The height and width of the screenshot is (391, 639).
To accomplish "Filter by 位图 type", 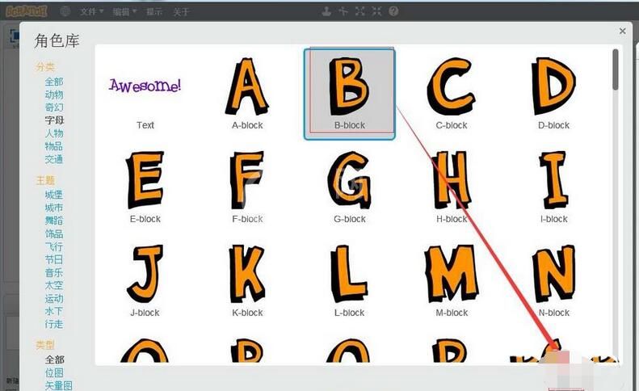I will [54, 372].
